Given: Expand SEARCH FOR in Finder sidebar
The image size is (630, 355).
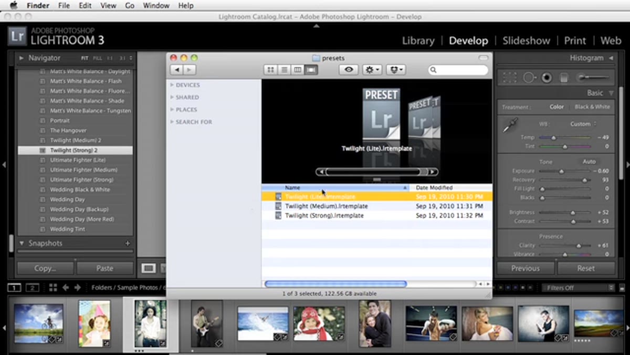Looking at the screenshot, I should 172,122.
